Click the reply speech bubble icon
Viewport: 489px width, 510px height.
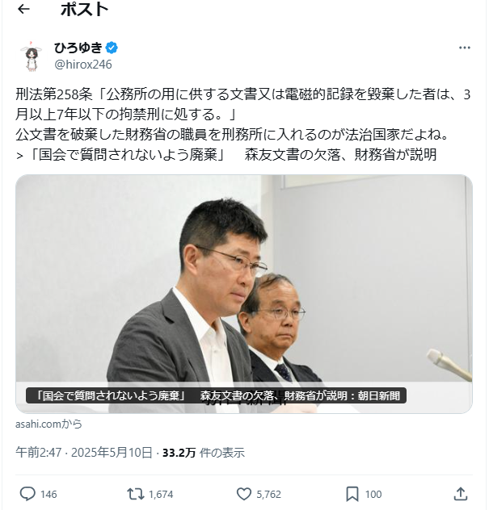(x=27, y=494)
